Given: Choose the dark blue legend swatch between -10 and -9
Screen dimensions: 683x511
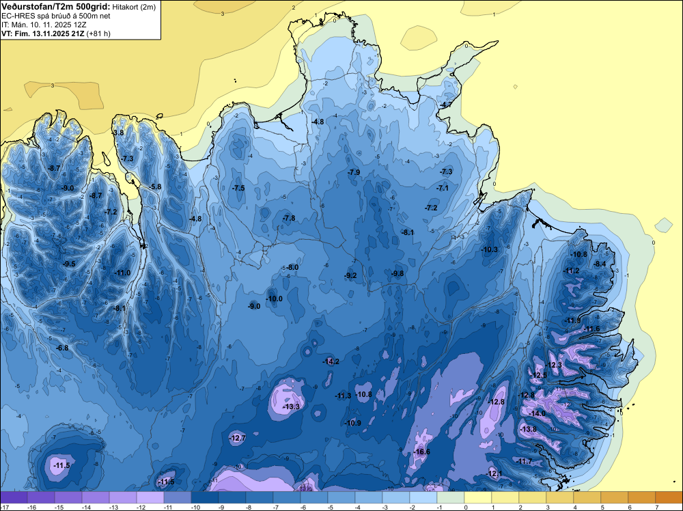Looking at the screenshot, I should [x=205, y=497].
